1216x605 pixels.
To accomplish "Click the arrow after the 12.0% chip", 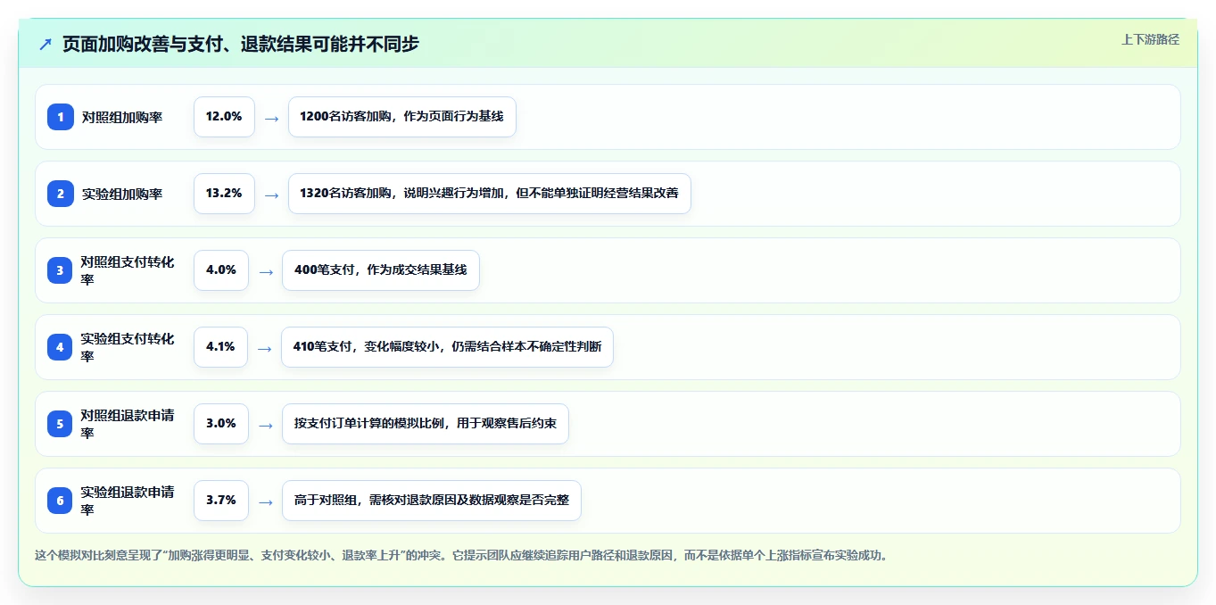I will pyautogui.click(x=272, y=118).
